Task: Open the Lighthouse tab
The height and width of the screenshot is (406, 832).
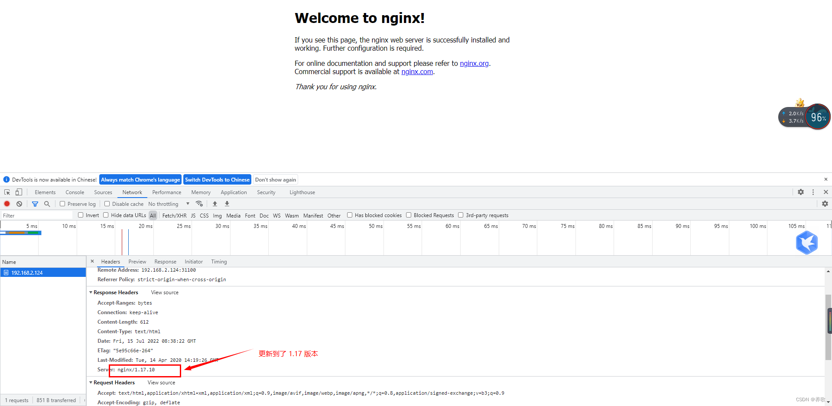Action: (302, 192)
